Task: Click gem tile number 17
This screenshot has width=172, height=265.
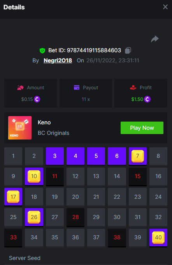Action: point(13,197)
